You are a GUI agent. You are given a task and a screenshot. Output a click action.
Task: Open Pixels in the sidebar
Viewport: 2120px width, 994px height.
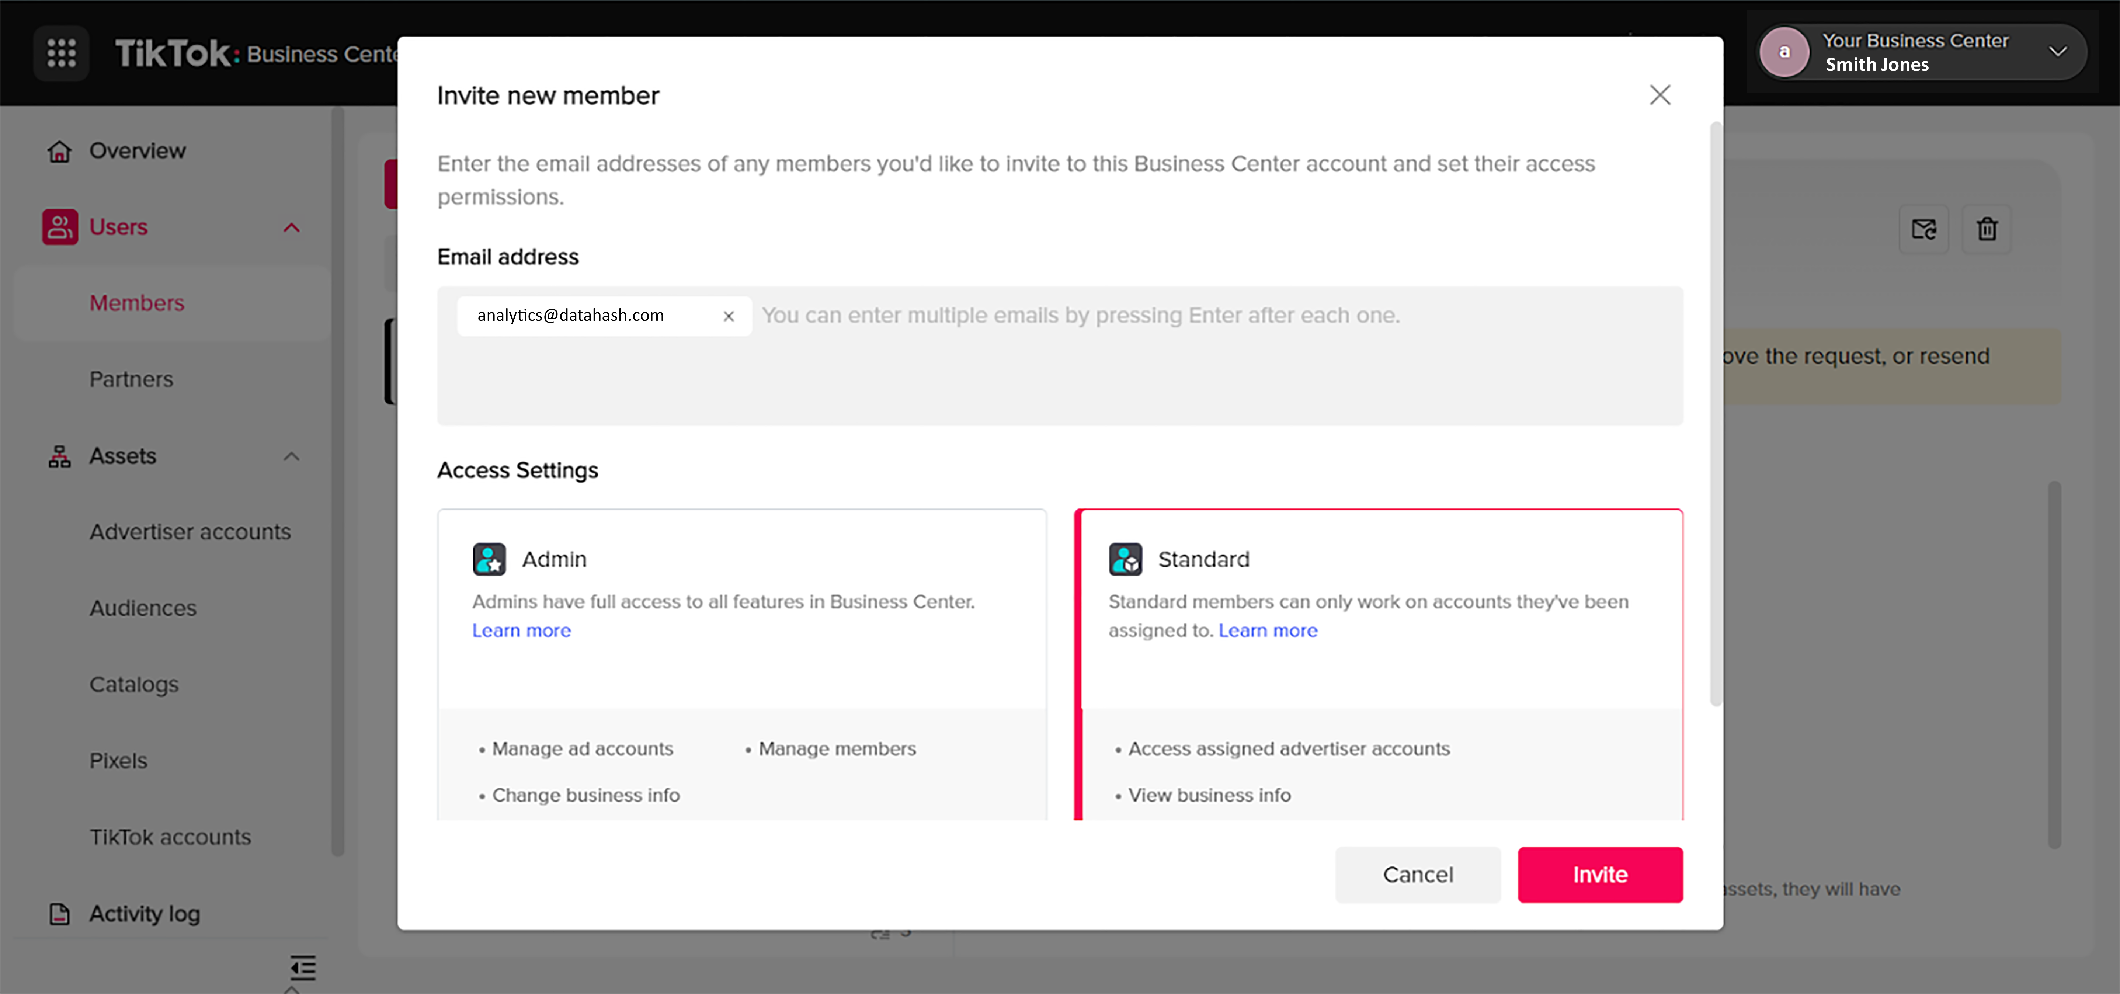[x=118, y=761]
